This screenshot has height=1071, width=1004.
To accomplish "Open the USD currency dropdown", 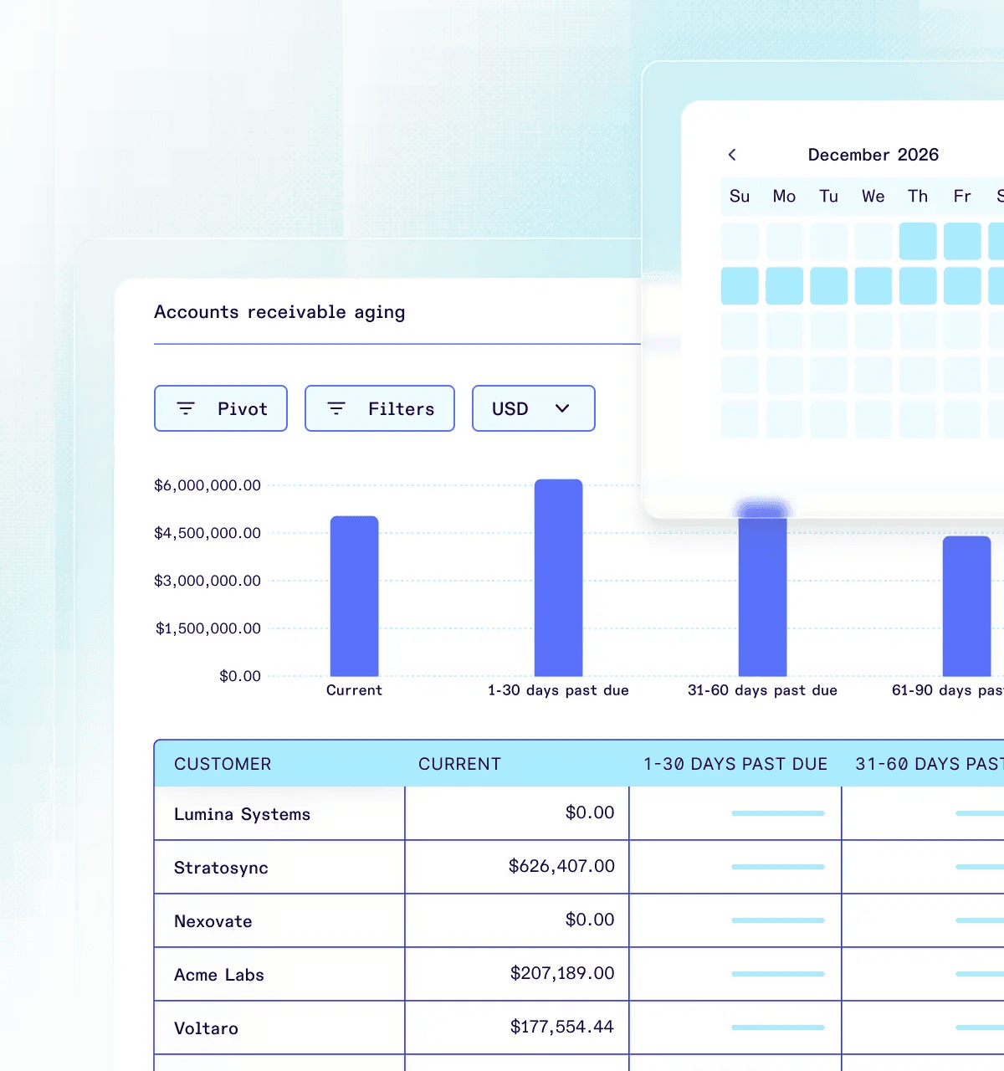I will click(533, 408).
